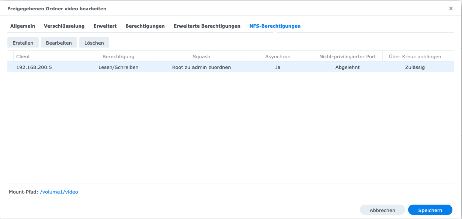
Task: Cancel with the Abbrechen button
Action: 382,210
